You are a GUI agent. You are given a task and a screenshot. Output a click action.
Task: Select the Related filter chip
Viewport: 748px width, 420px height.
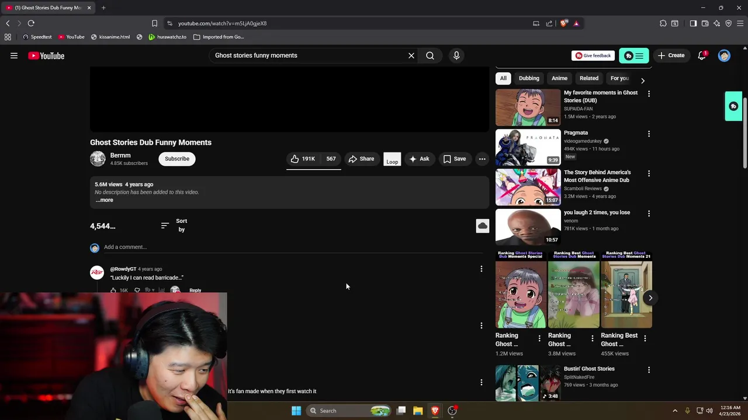click(589, 78)
